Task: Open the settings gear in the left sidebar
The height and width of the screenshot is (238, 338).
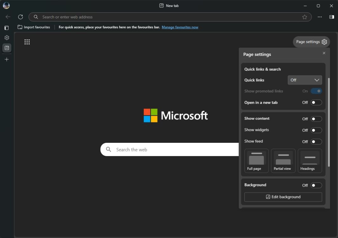Action: coord(7,37)
